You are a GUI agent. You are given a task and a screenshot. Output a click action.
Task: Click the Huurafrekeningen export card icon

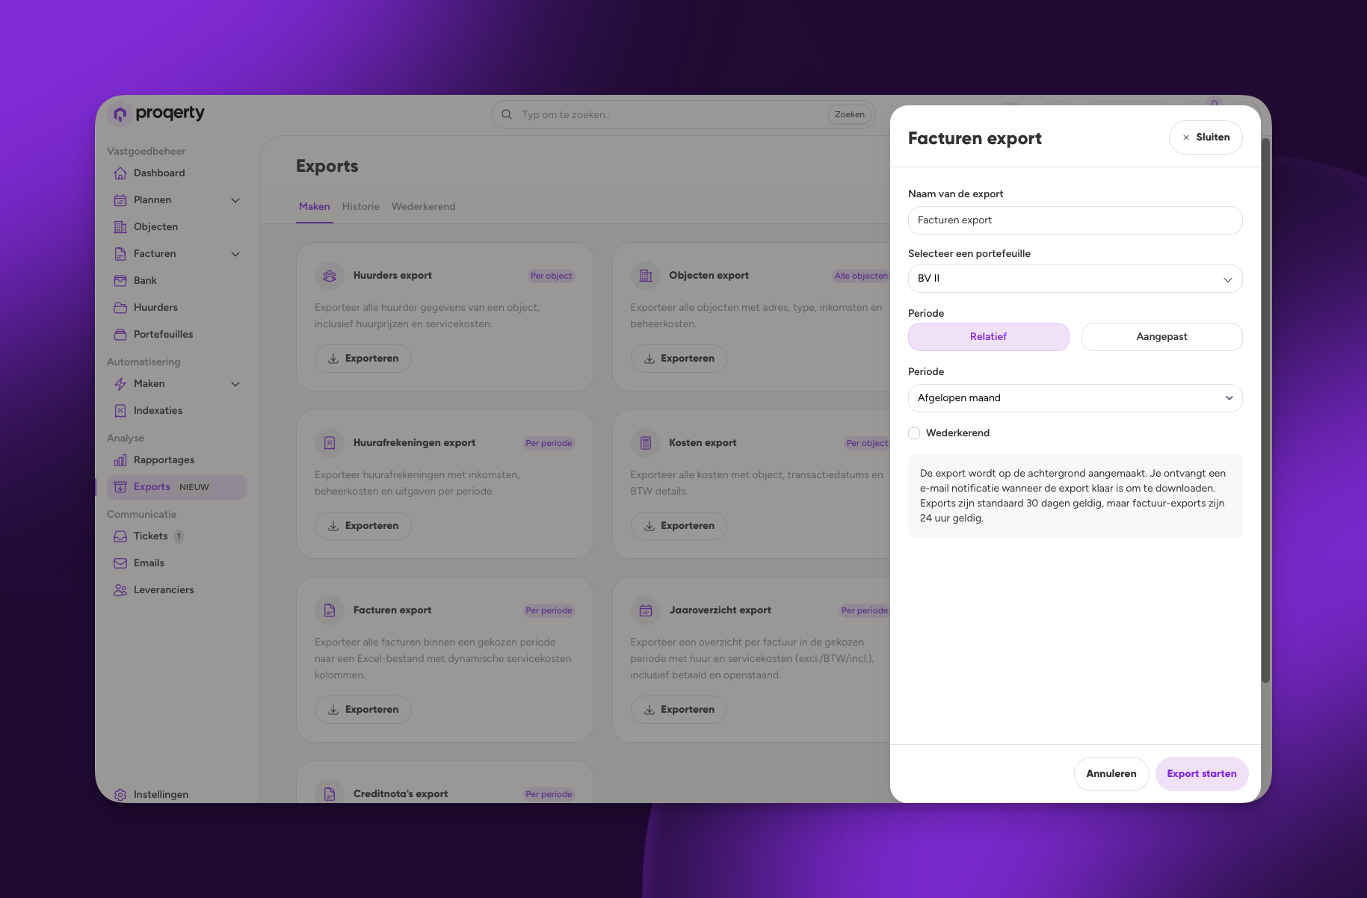click(330, 443)
